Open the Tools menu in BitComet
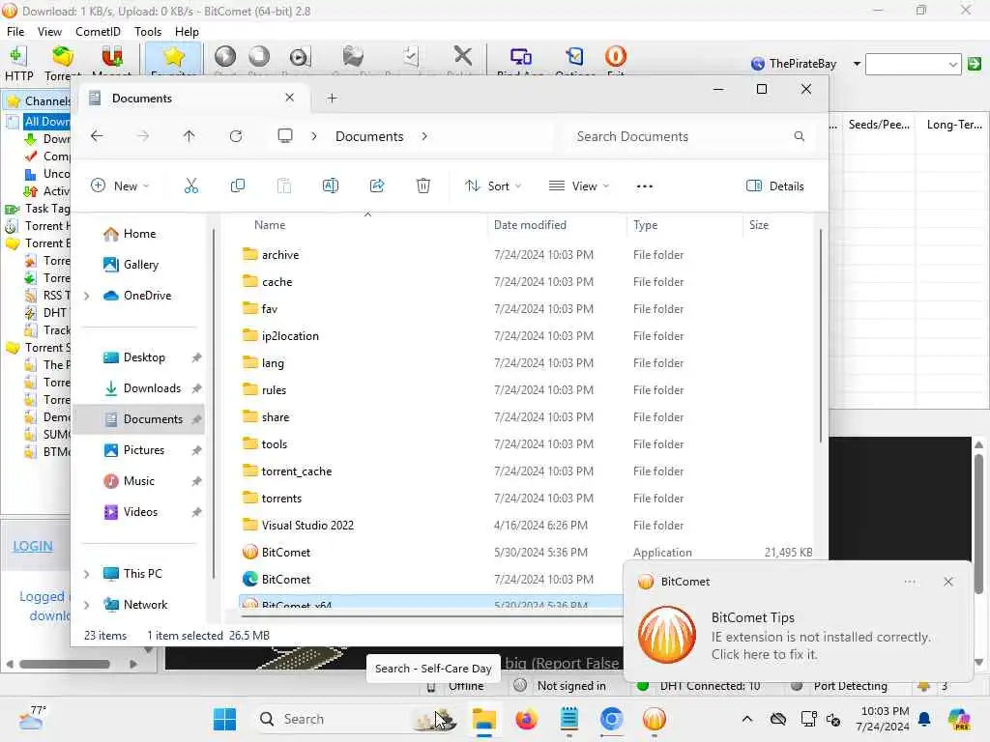Image resolution: width=990 pixels, height=742 pixels. pos(148,32)
